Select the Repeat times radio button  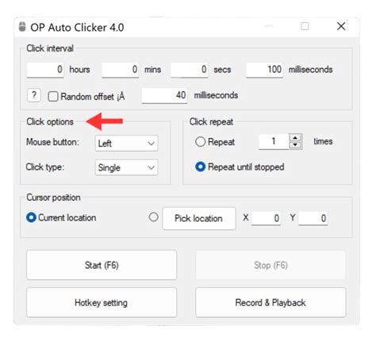click(200, 142)
